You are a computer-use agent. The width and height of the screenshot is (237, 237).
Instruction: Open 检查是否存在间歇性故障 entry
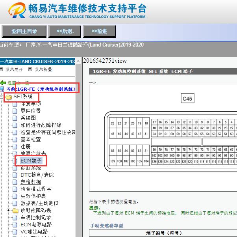pos(48,132)
